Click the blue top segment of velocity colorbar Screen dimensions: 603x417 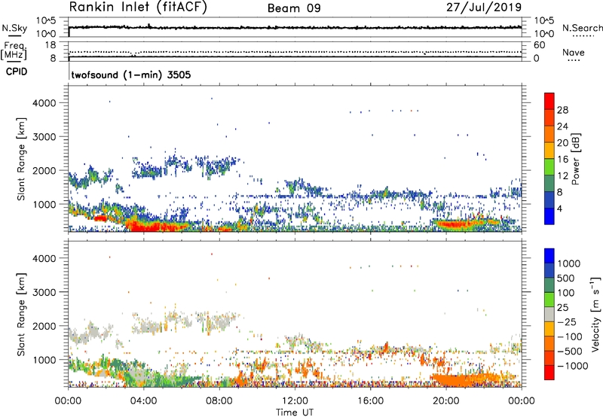click(x=549, y=256)
